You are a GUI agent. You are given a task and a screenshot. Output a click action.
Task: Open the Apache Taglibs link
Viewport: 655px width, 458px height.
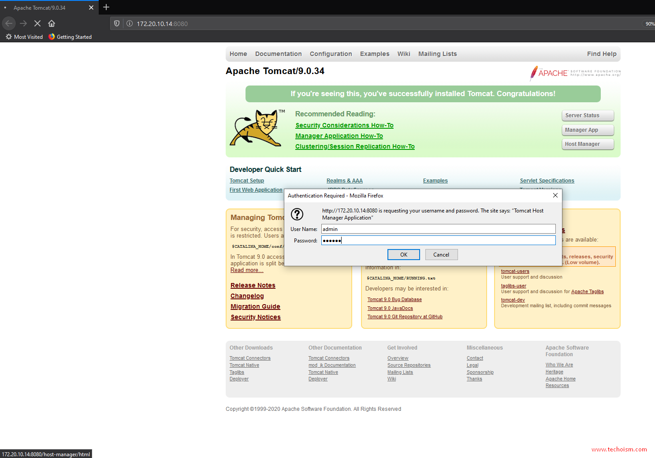588,292
